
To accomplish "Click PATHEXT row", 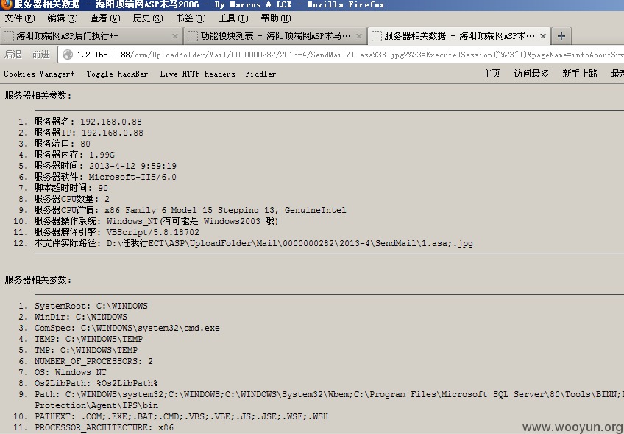I will pyautogui.click(x=182, y=416).
